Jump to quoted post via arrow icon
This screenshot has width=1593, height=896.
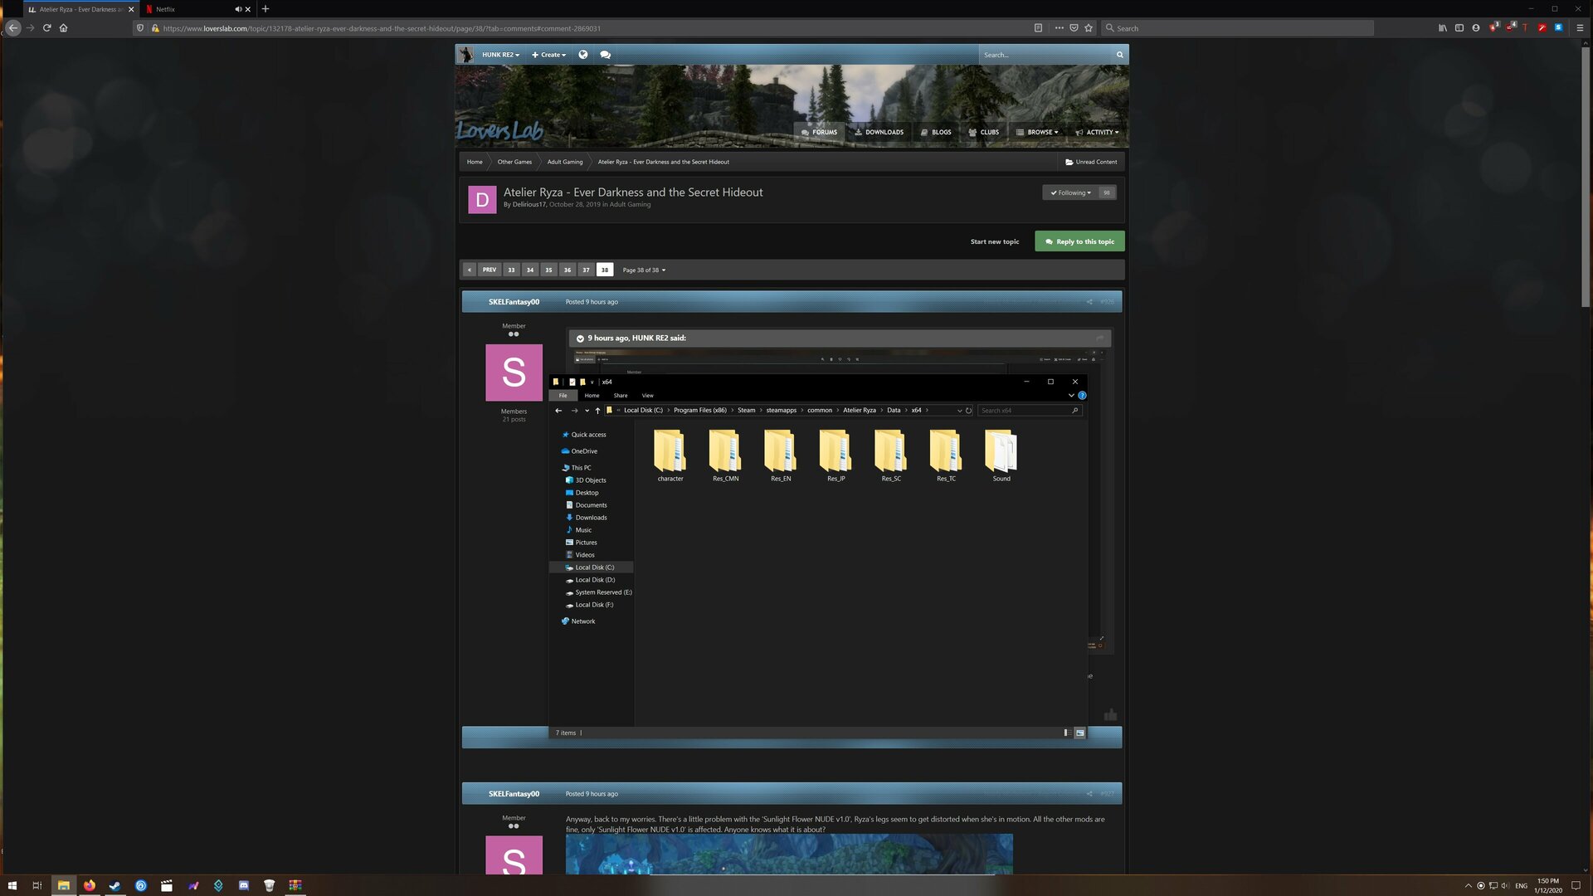click(1100, 338)
